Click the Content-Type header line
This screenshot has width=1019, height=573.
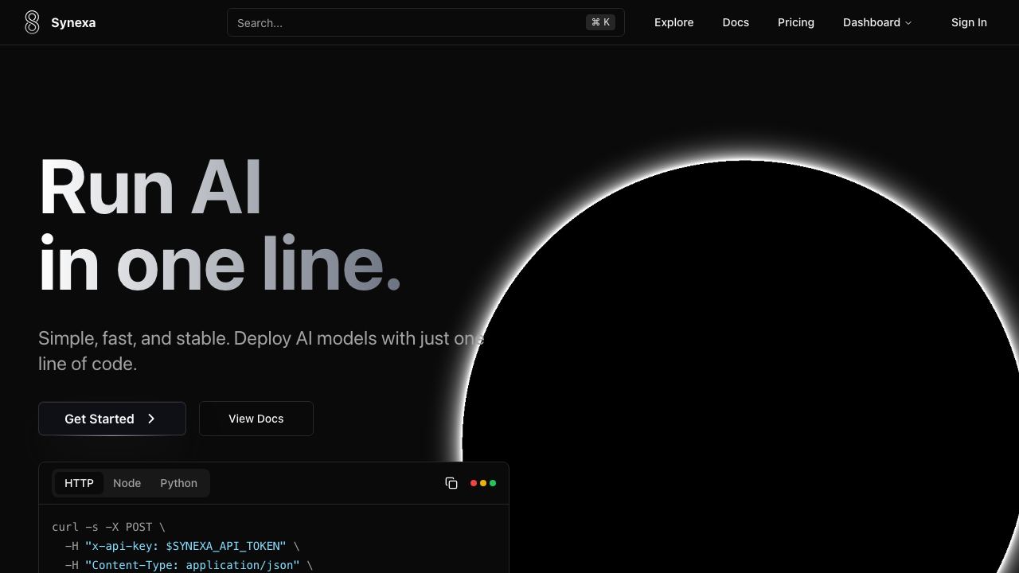click(x=189, y=565)
